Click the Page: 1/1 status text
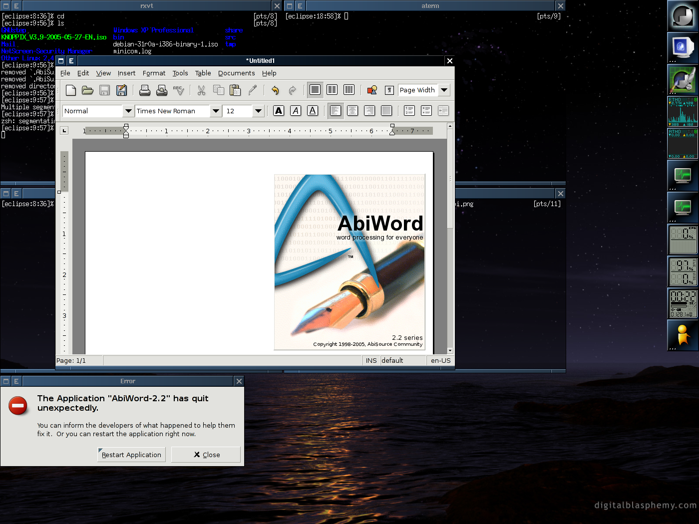699x524 pixels. [x=71, y=361]
